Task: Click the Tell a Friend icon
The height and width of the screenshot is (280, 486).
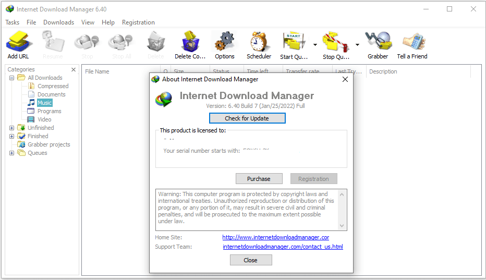Action: pyautogui.click(x=414, y=41)
